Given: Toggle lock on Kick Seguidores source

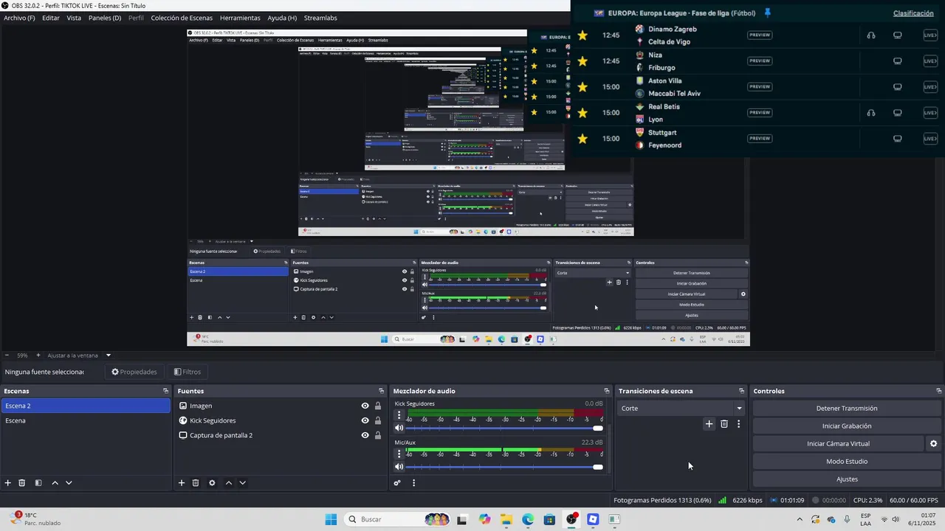Looking at the screenshot, I should 378,420.
